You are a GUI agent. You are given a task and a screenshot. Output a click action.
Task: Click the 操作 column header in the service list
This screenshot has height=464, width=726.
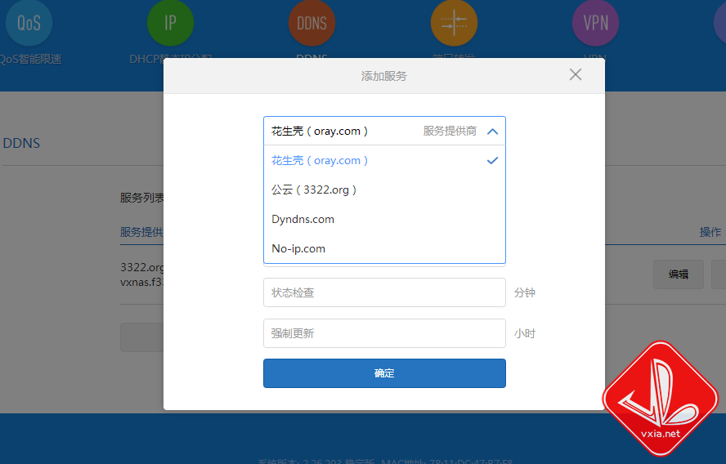click(x=710, y=232)
